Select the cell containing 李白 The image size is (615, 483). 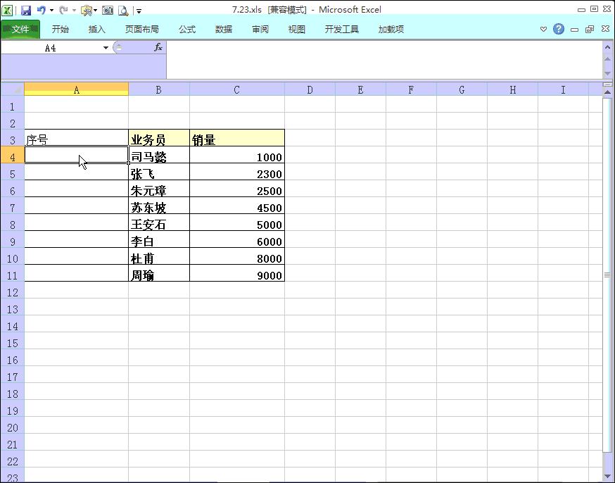tap(159, 239)
